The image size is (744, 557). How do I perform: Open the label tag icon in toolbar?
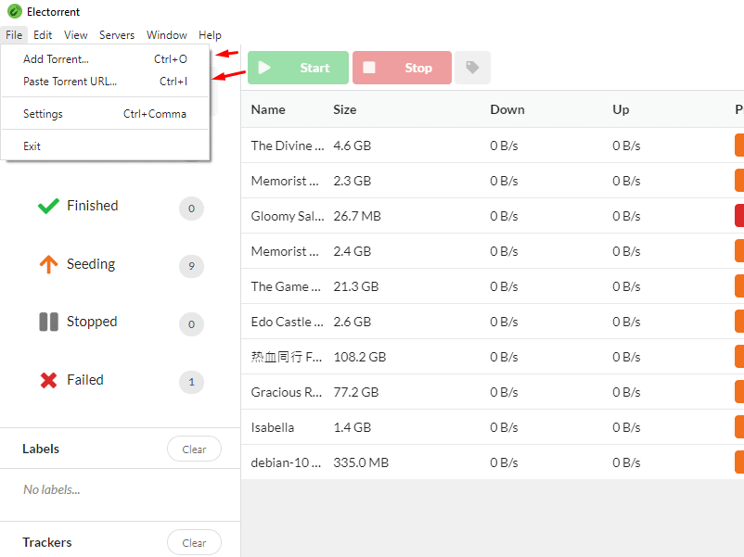point(472,67)
